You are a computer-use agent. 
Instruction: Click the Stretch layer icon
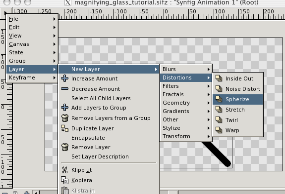pos(219,110)
